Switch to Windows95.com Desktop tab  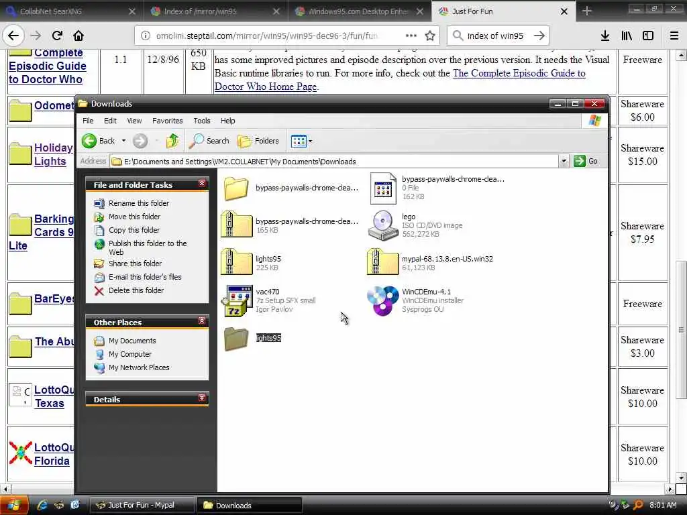point(360,11)
